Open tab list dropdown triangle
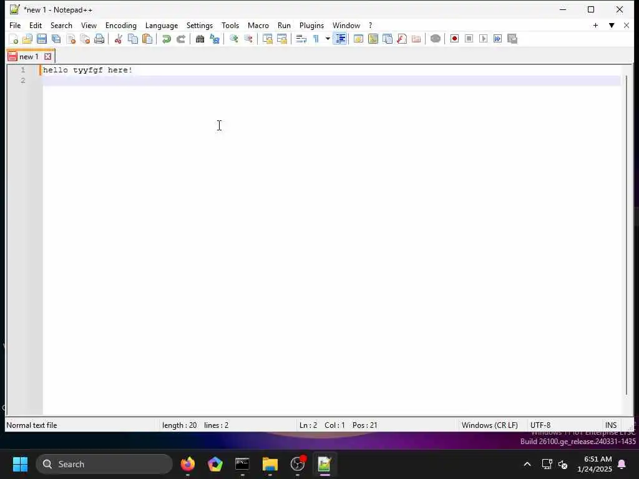Viewport: 639px width, 479px height. [612, 25]
